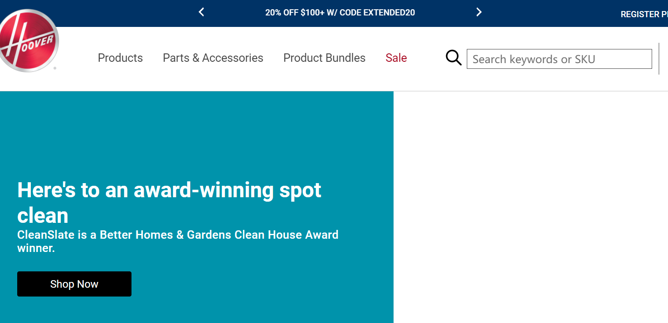Click the award-winning spot clean headline
The image size is (668, 323).
click(169, 203)
